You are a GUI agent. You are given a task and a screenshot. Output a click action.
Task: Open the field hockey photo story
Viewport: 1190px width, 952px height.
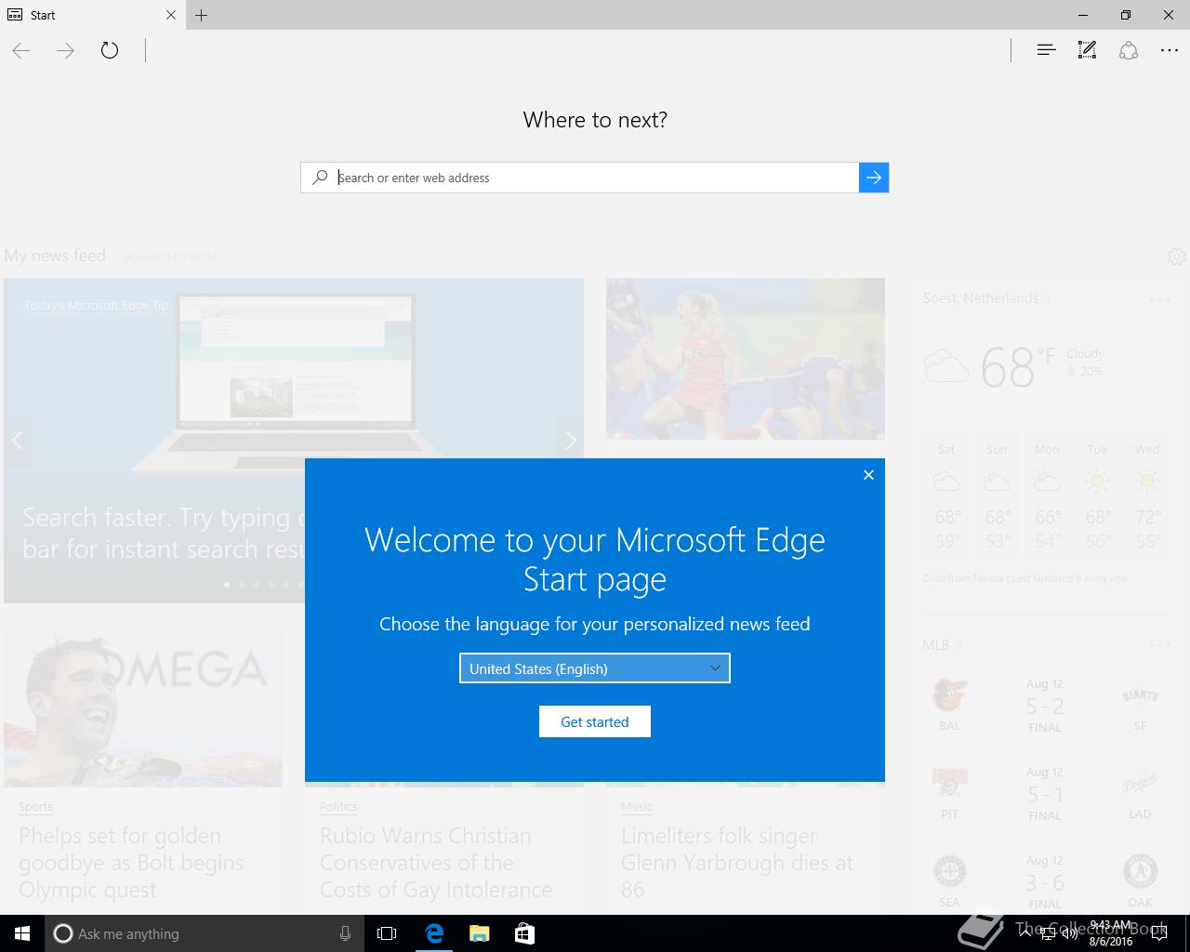(746, 359)
